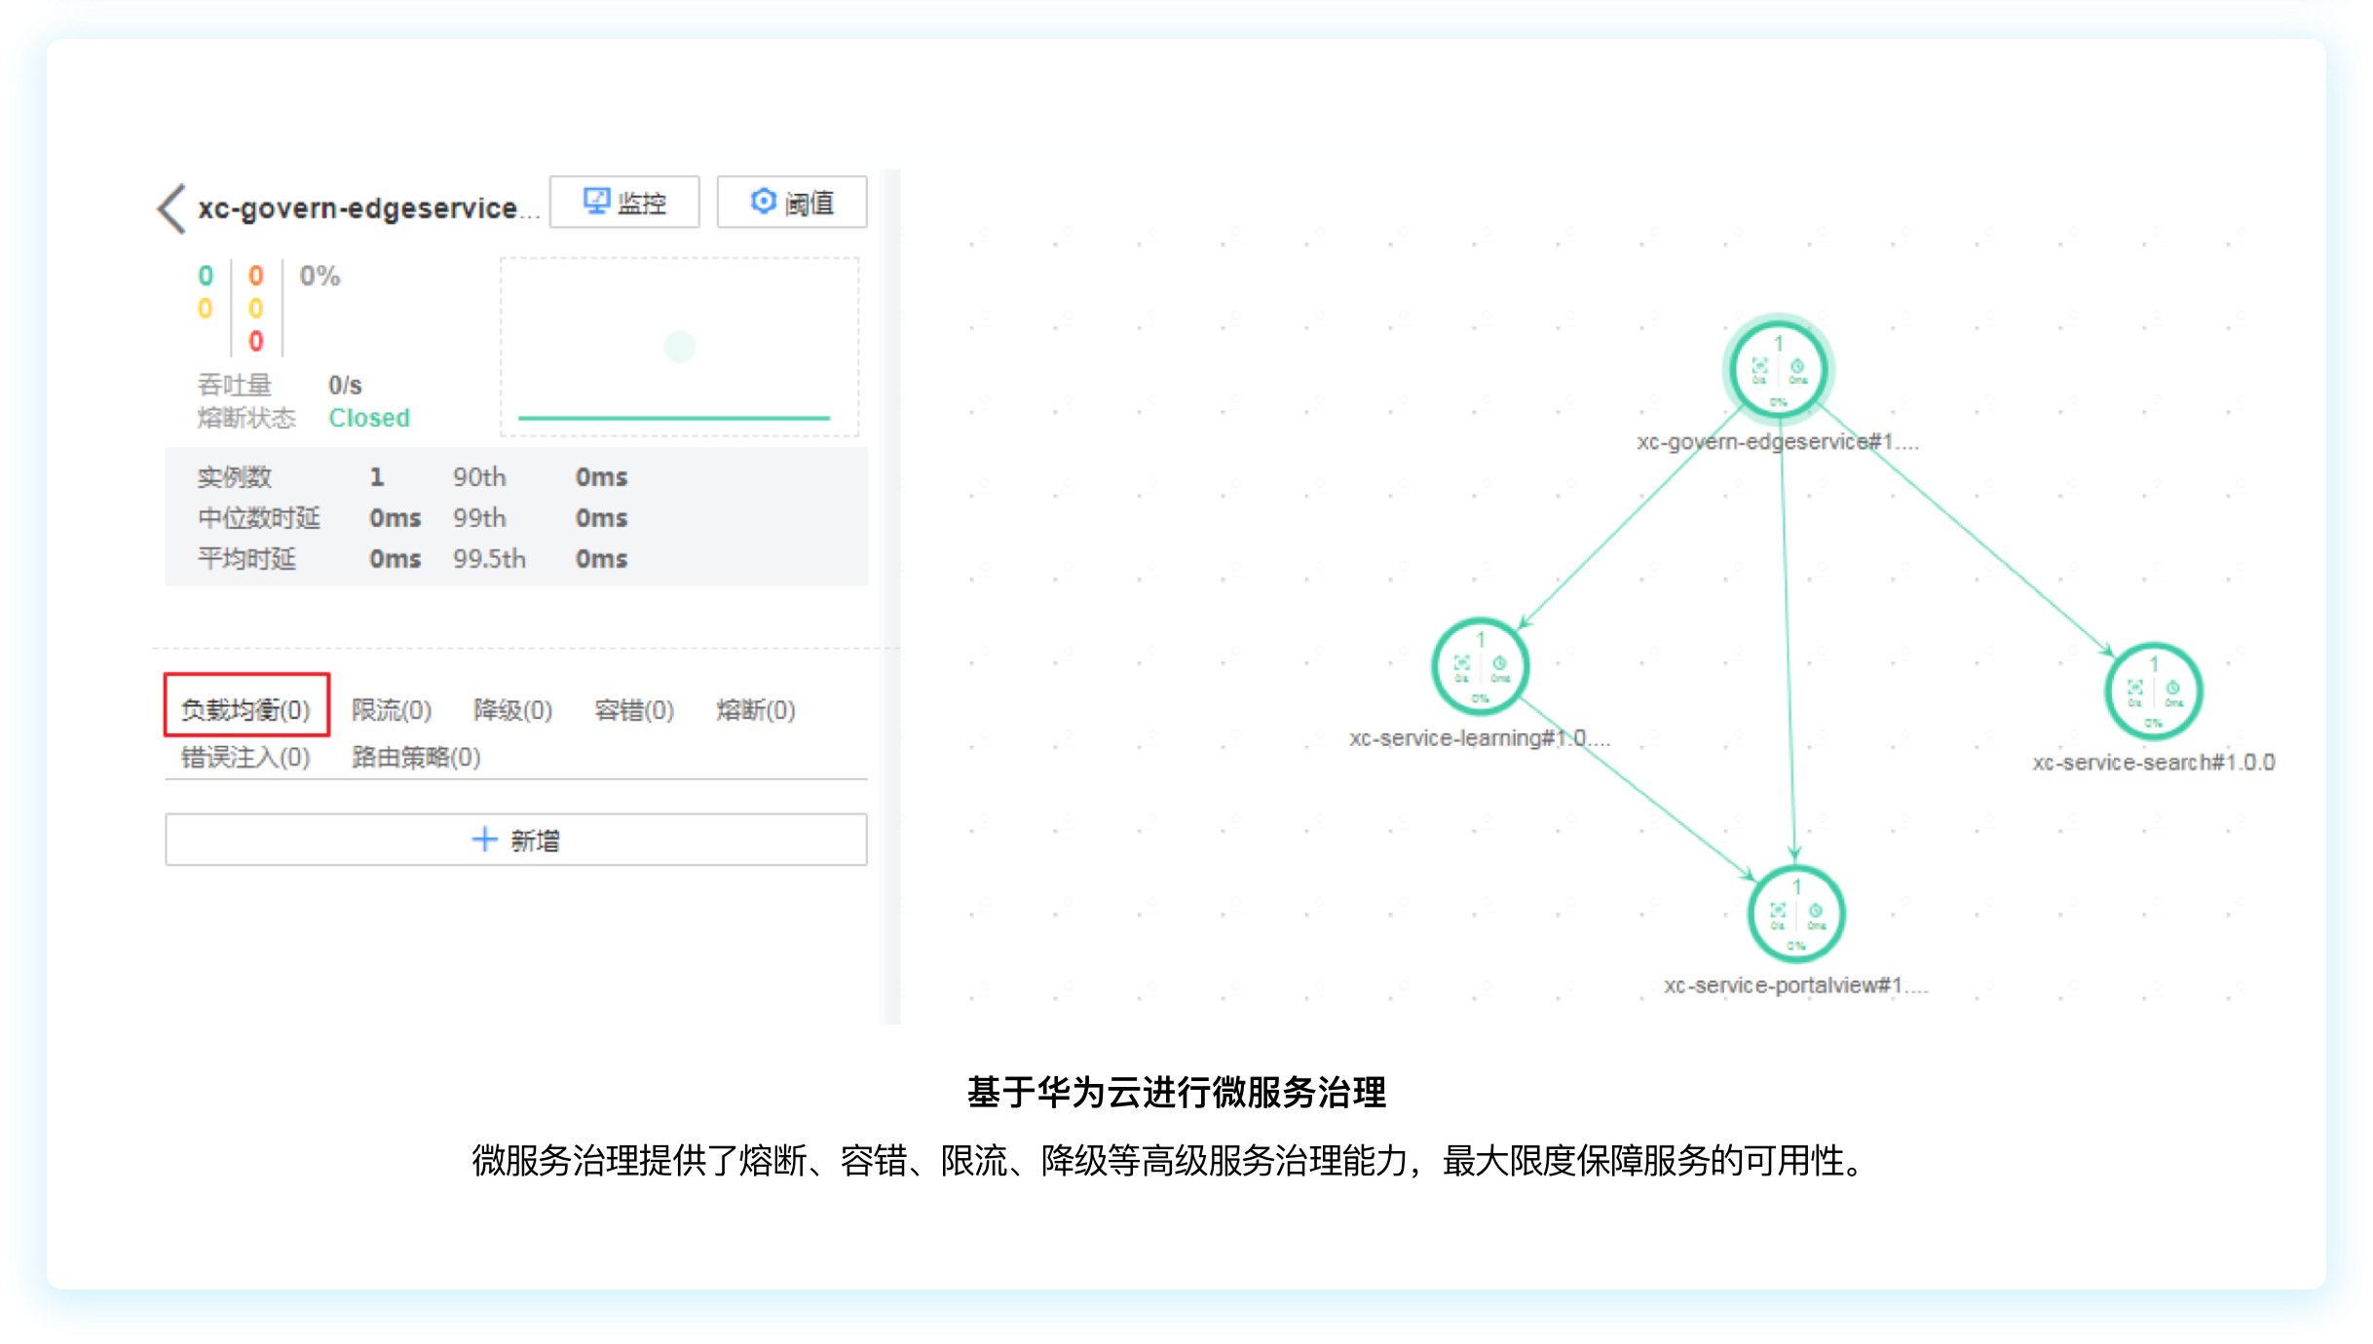Screen dimensions: 2373x1344
Task: Open the 熔断 circuit breaker tab
Action: pos(755,710)
